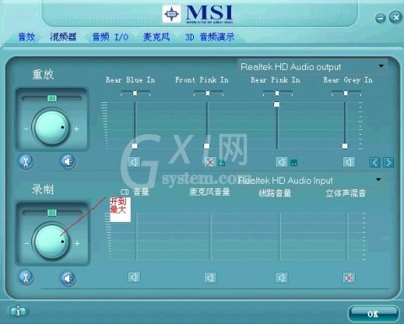Click Rear Grey In volume slider handle

click(345, 146)
